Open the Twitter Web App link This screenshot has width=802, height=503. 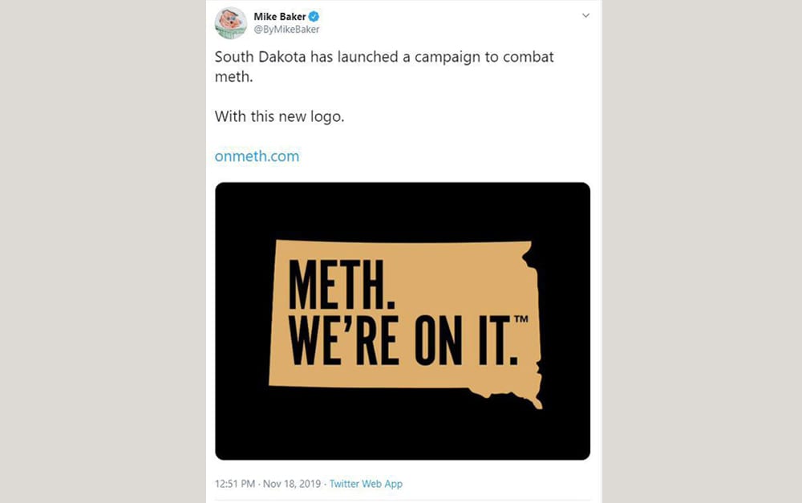[366, 484]
